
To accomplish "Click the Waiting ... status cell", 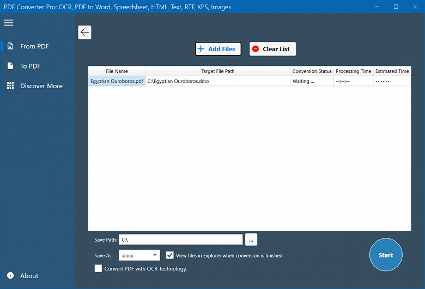I will point(312,81).
